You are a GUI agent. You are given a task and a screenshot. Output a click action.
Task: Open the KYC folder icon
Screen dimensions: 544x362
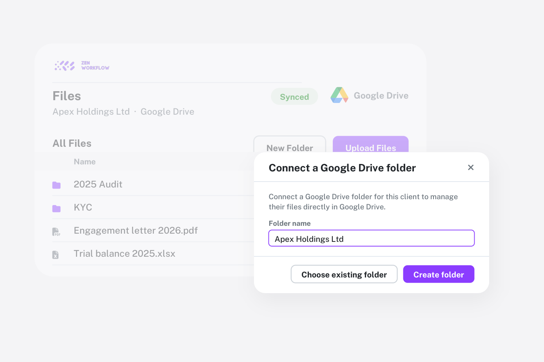(56, 208)
